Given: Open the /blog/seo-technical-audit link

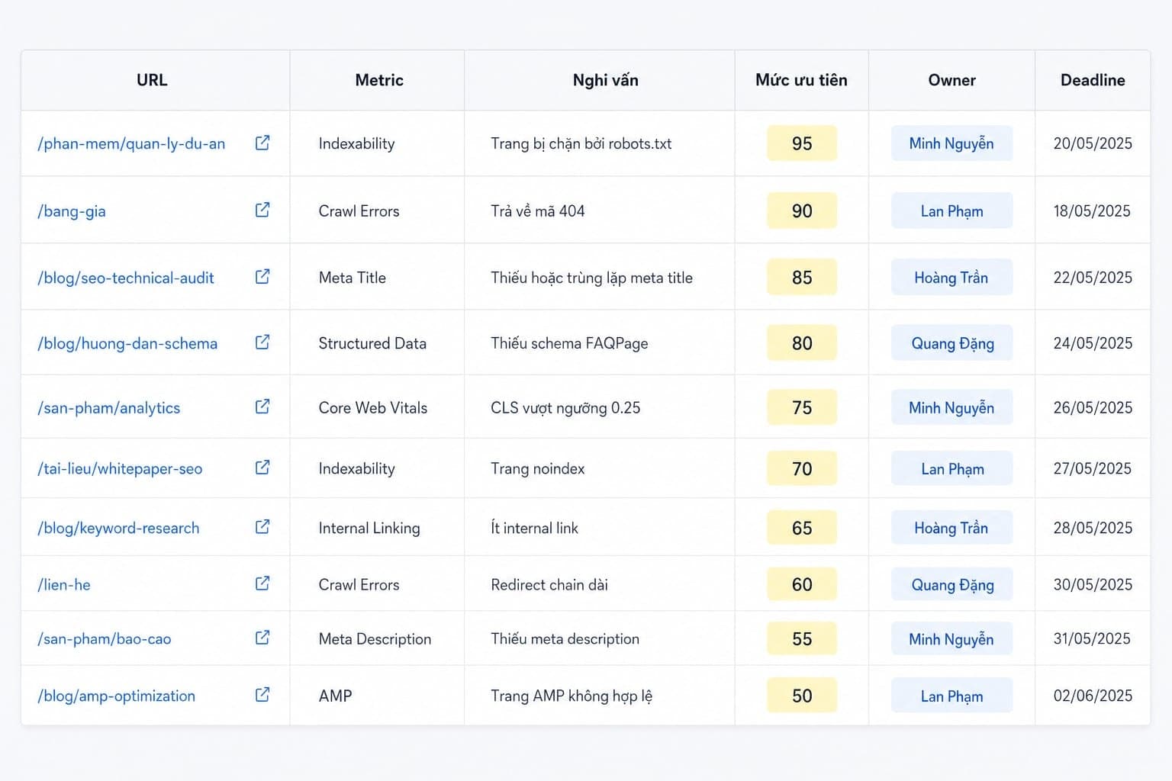Looking at the screenshot, I should point(126,278).
